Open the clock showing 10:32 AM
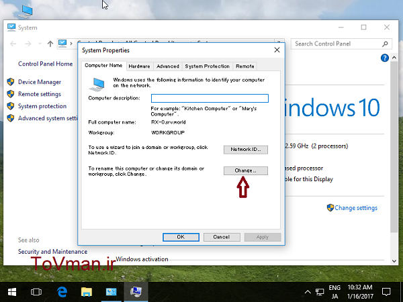 pyautogui.click(x=360, y=292)
